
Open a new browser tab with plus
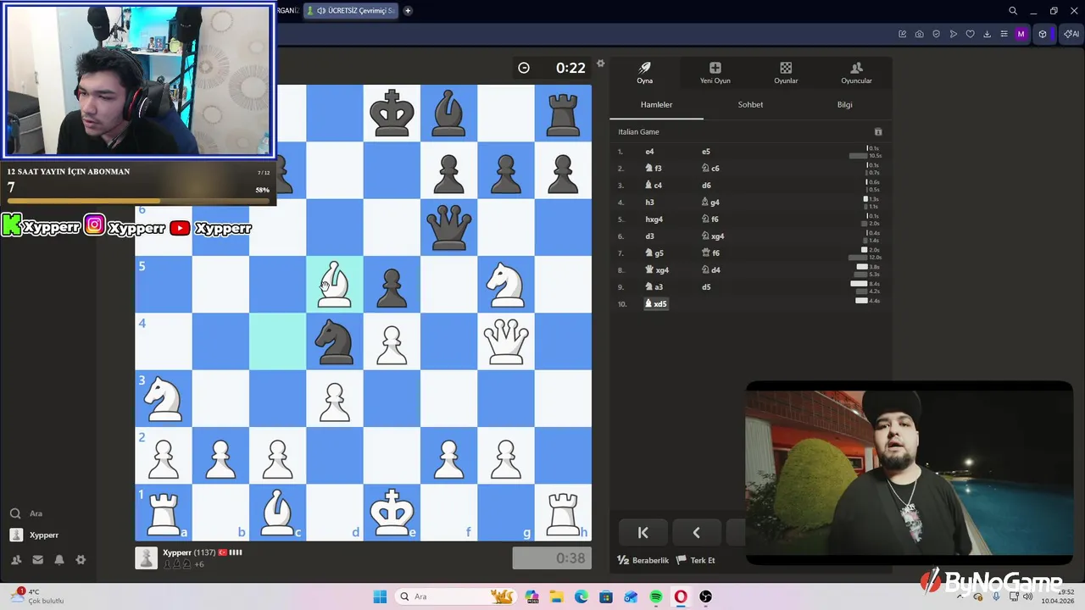coord(408,11)
